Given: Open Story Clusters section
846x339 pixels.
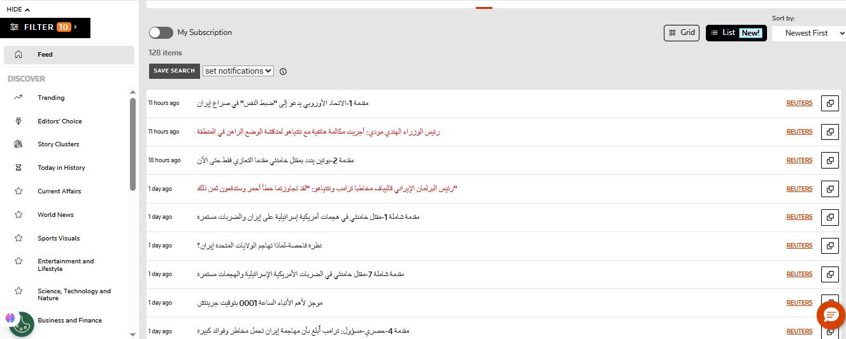Looking at the screenshot, I should click(x=58, y=144).
